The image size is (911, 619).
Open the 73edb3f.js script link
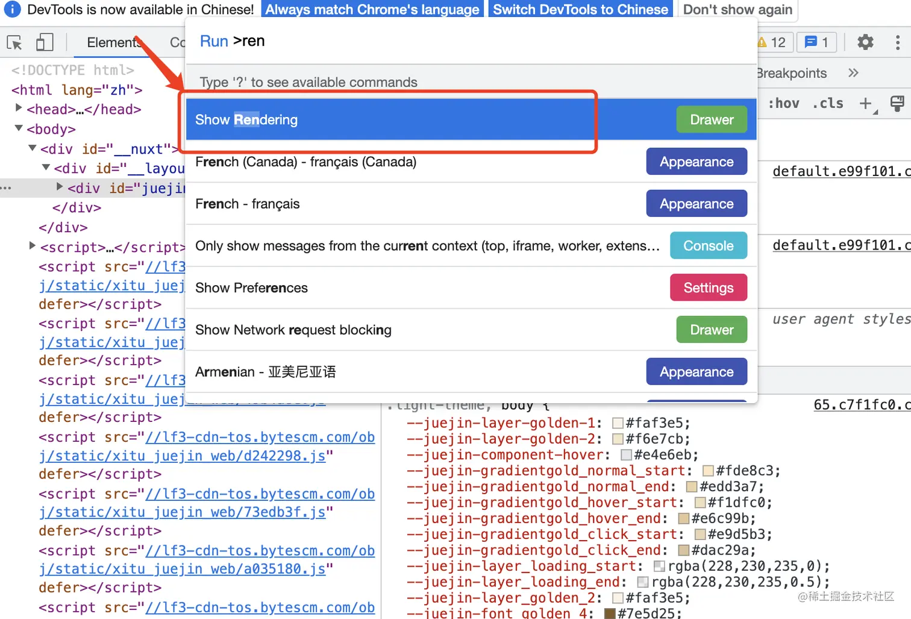coord(207,503)
